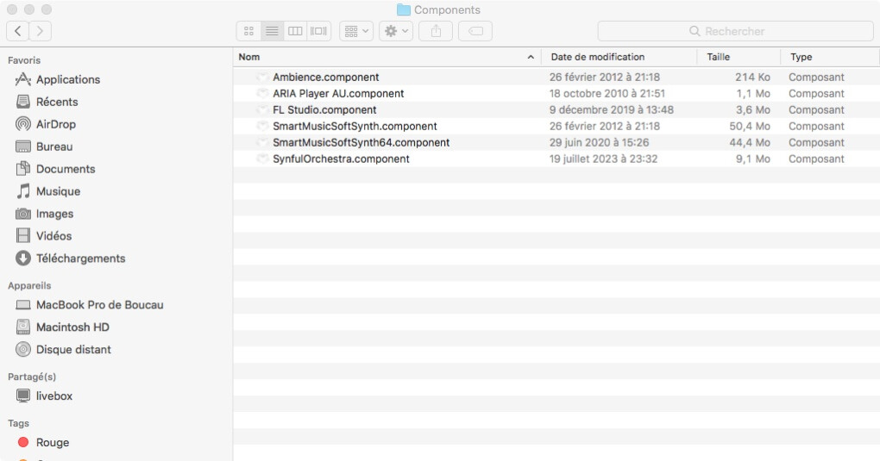This screenshot has width=880, height=461.
Task: Sort by the Type column header
Action: pos(801,57)
